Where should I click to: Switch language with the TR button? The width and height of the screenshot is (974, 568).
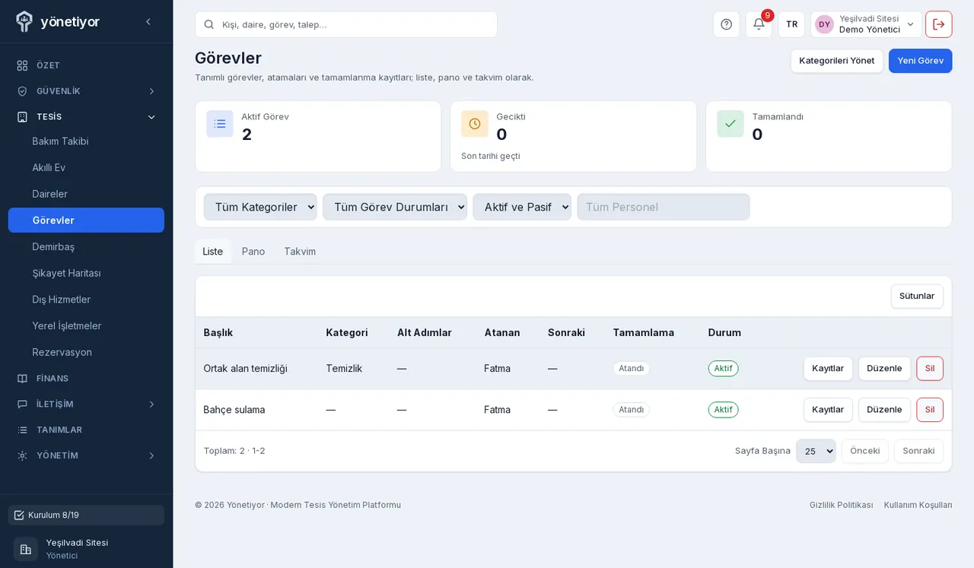coord(791,24)
